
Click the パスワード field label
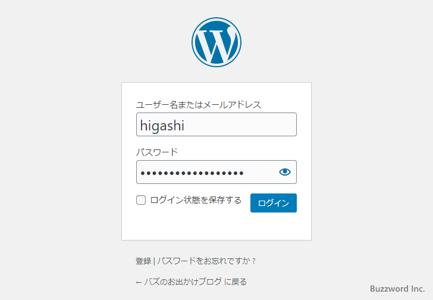[157, 152]
